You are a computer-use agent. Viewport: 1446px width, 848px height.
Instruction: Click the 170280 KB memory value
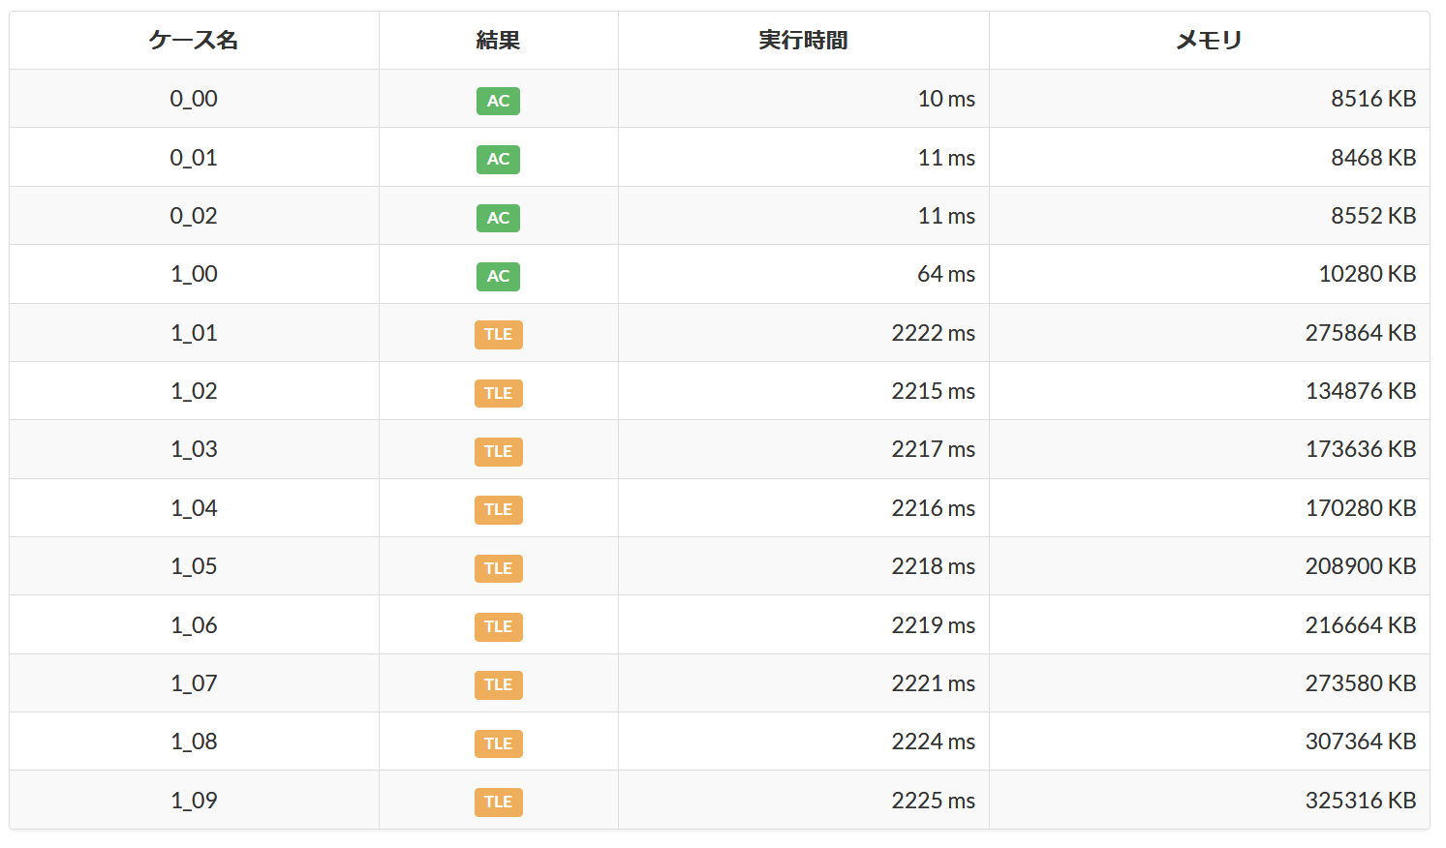click(x=1361, y=508)
